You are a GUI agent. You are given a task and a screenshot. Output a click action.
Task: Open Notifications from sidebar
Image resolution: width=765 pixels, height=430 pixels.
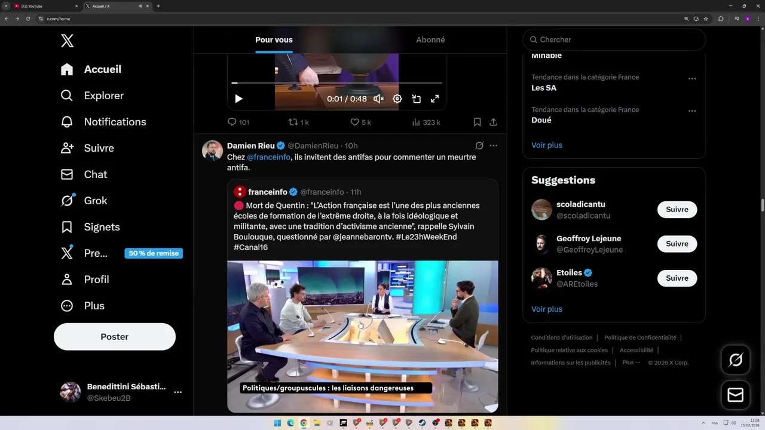tap(103, 122)
